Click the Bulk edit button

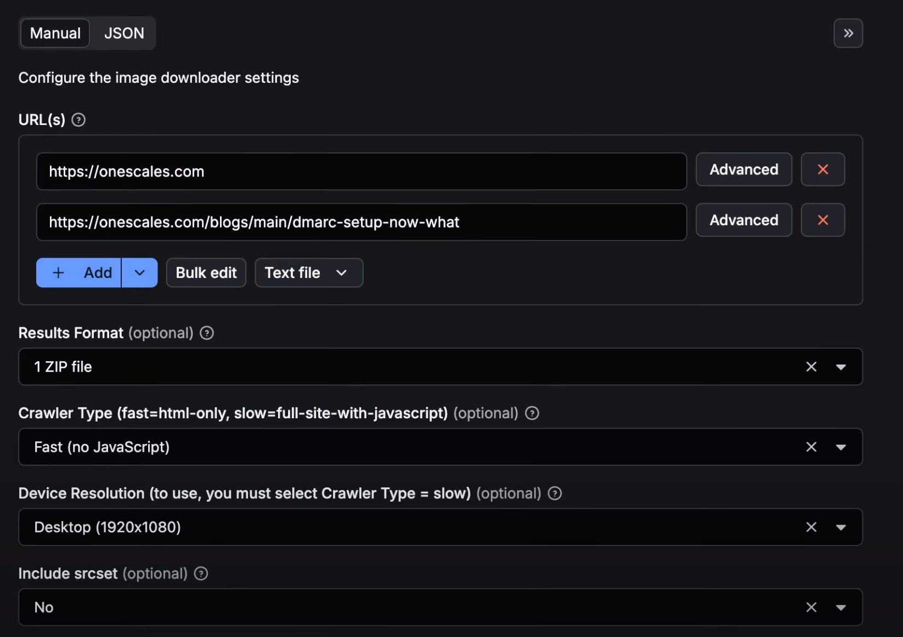pyautogui.click(x=206, y=272)
